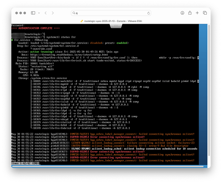Click the truncation marker on the watchfrr line
The width and height of the screenshot is (222, 183).
[x=198, y=81]
